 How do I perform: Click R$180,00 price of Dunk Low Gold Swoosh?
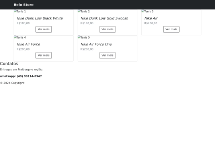tap(87, 23)
